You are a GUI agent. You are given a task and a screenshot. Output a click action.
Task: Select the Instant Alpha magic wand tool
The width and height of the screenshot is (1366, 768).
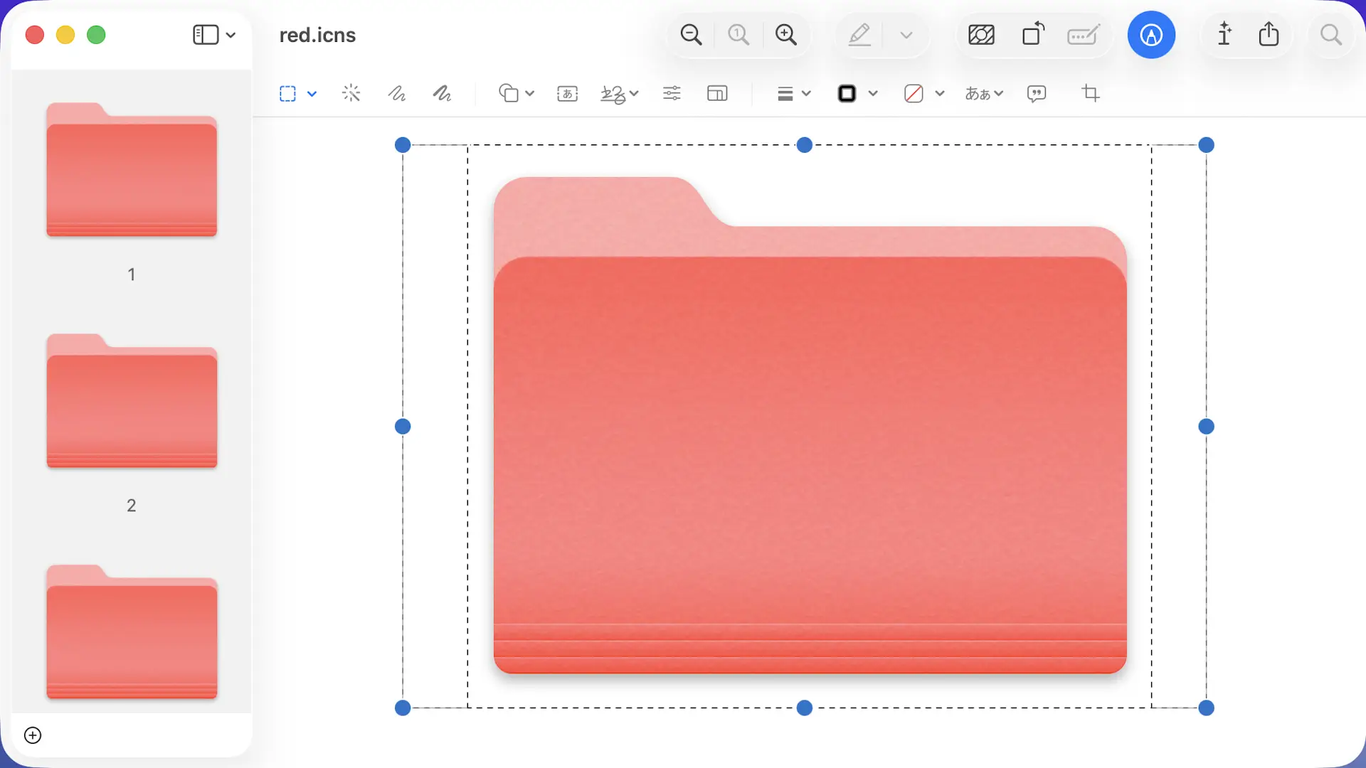tap(351, 93)
